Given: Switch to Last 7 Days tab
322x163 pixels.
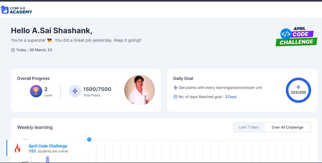Looking at the screenshot, I should (x=249, y=127).
